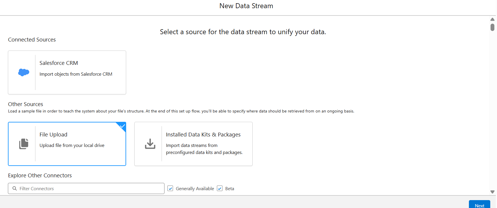The height and width of the screenshot is (208, 497).
Task: Click 'preconfigured data kits and packages' description
Action: click(204, 152)
